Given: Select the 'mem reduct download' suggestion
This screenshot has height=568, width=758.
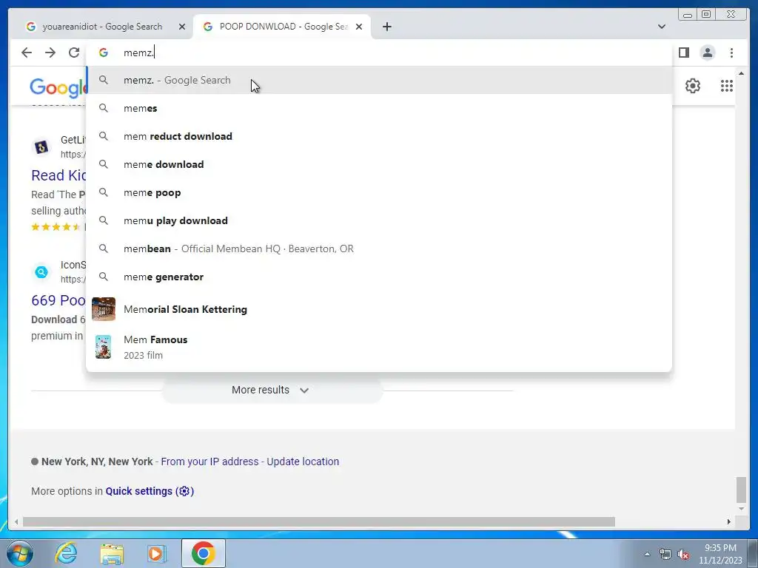Looking at the screenshot, I should 379,136.
